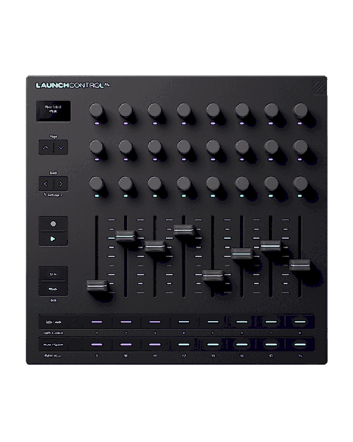Screen dimensions: 353x442
Task: Push lower-row button 11 with purple light
Action: click(155, 345)
